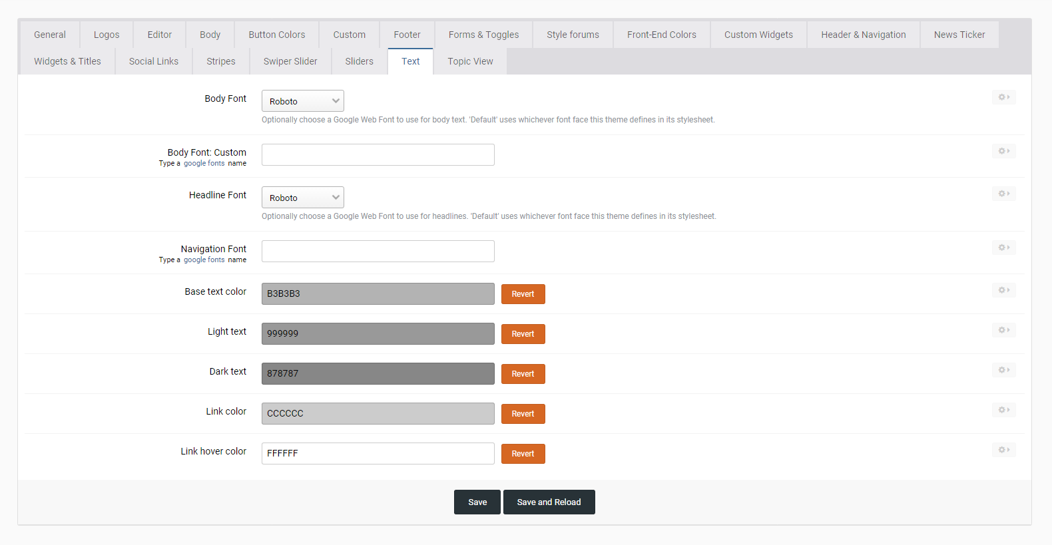Click the gear icon beside Body Font row
This screenshot has width=1052, height=545.
coord(1003,98)
